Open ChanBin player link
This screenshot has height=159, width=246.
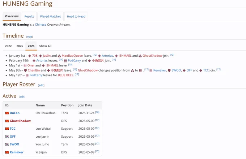pyautogui.click(x=34, y=70)
